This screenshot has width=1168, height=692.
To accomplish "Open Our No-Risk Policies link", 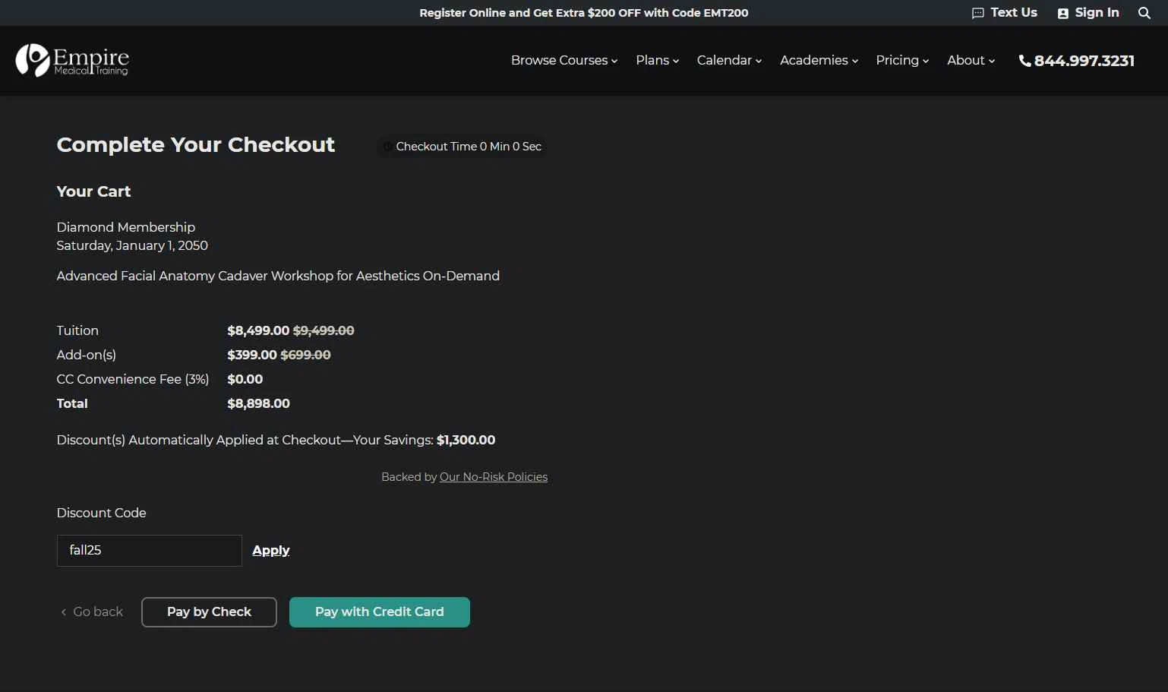I will pos(494,477).
